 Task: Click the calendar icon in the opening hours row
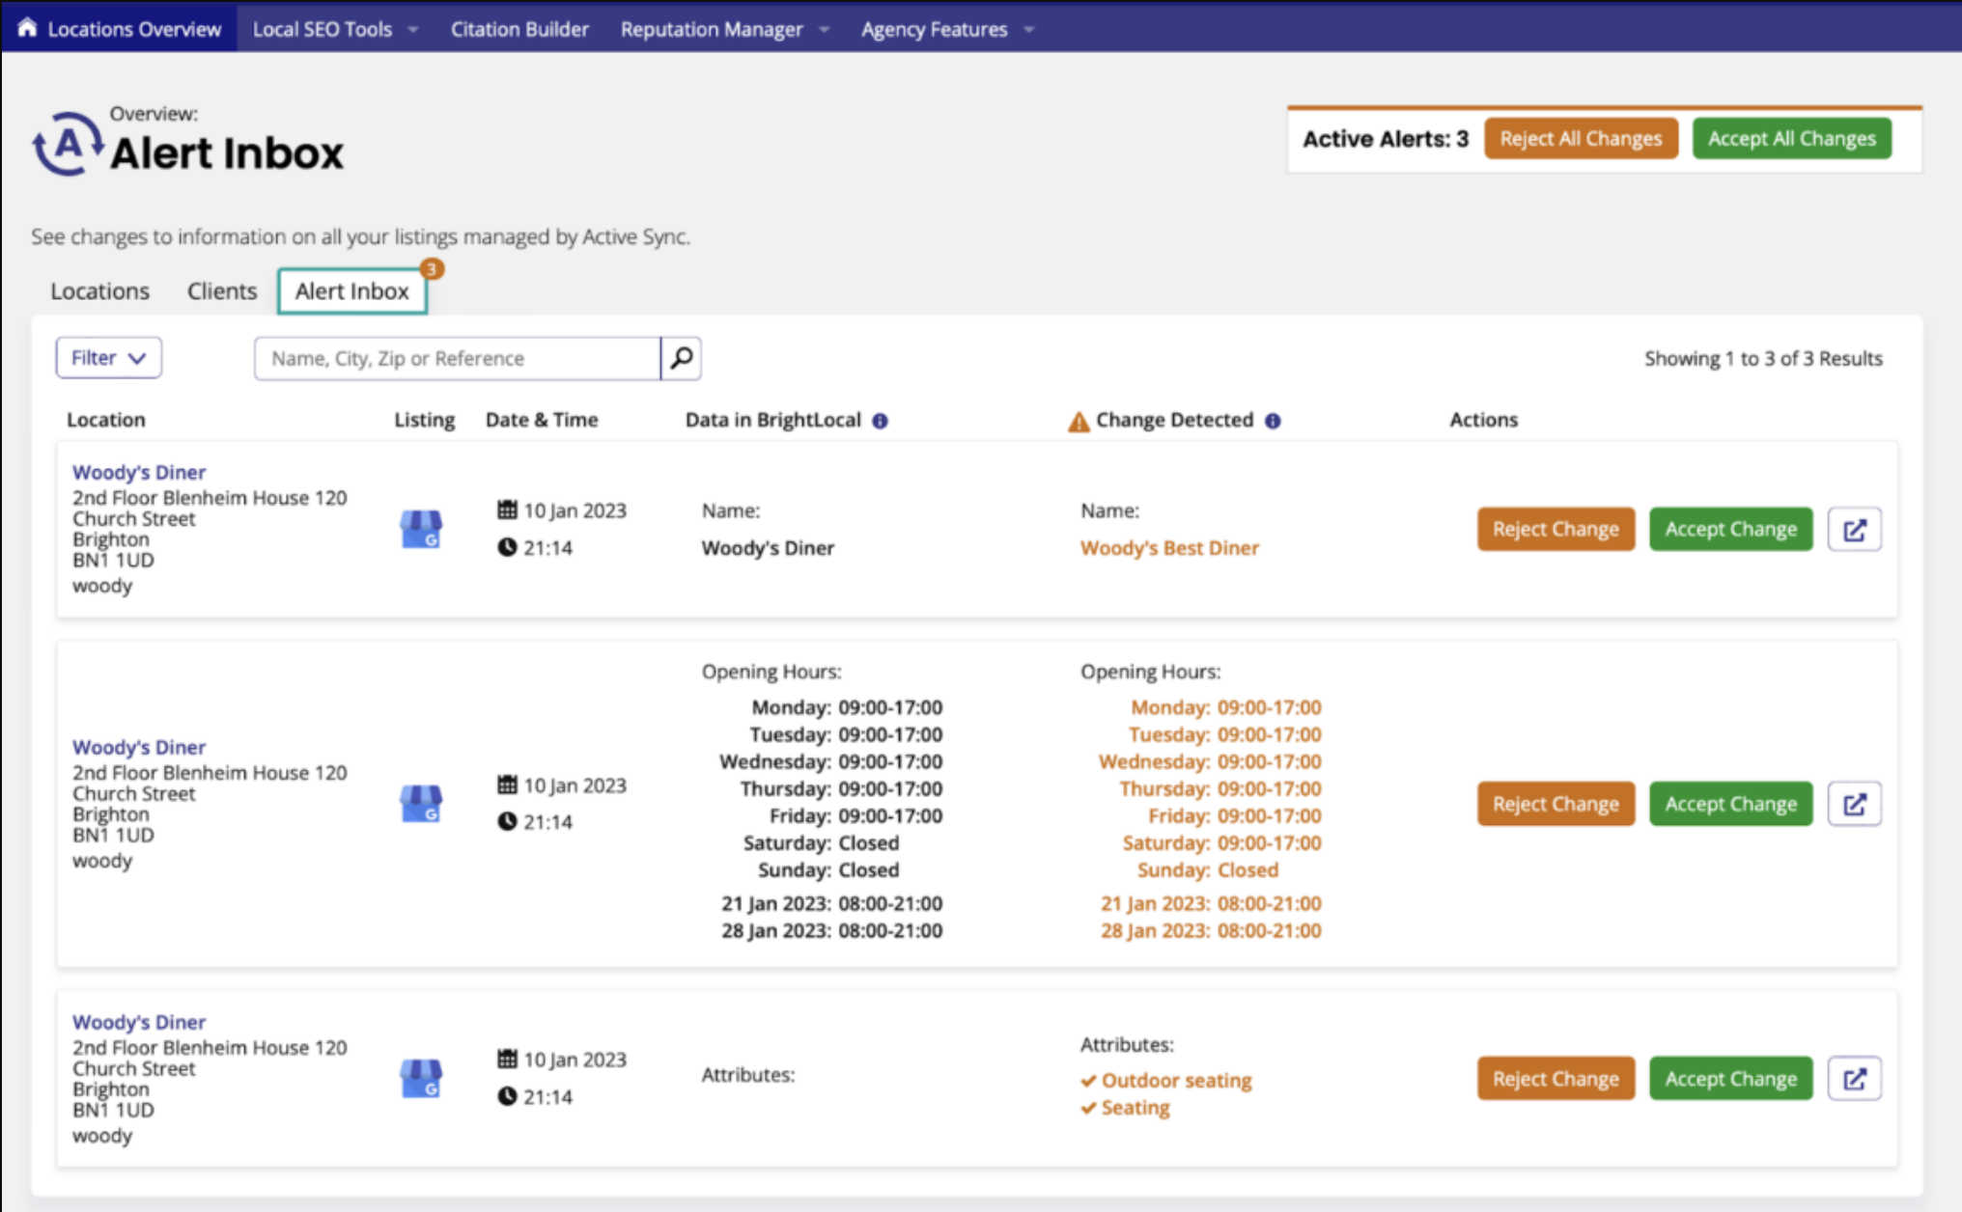pos(508,785)
